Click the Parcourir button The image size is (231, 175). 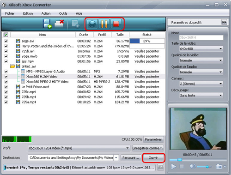coord(131,158)
